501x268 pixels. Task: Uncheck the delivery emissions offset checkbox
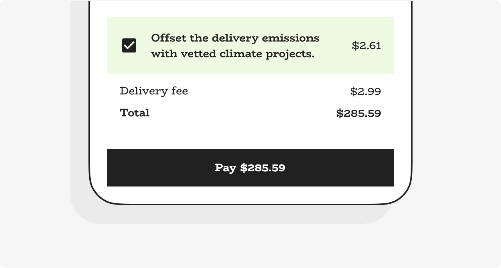[x=129, y=45]
